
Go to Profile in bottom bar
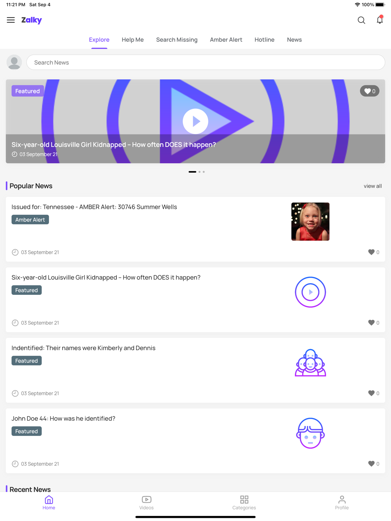point(342,503)
